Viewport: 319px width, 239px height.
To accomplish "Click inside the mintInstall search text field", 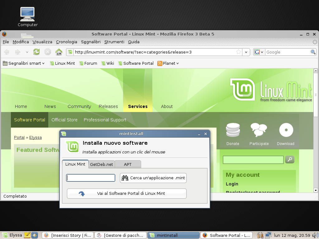I will (91, 178).
